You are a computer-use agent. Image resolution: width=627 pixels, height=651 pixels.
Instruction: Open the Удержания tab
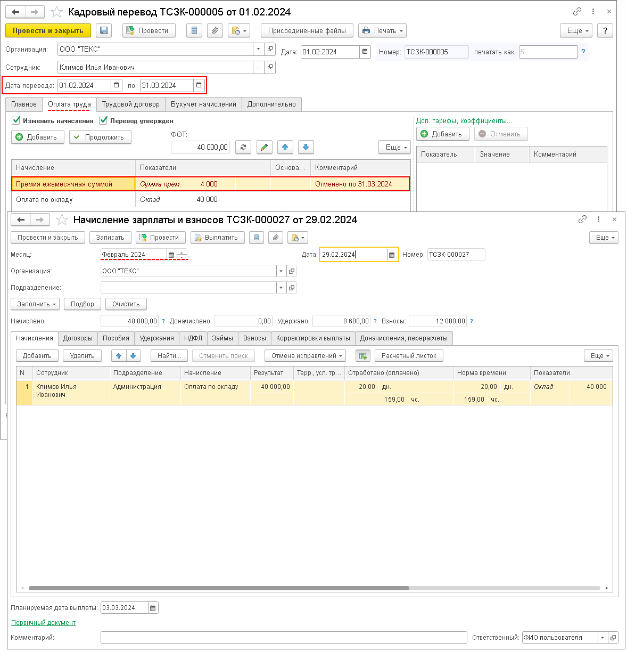(156, 338)
